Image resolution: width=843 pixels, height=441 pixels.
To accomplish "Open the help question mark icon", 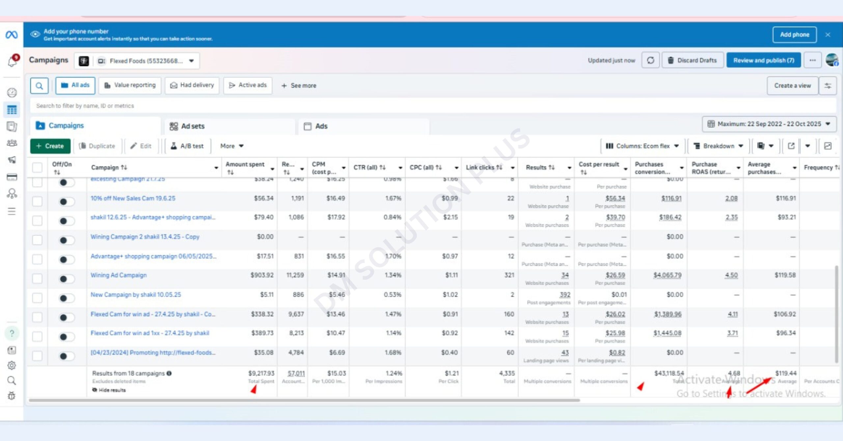I will pos(12,333).
